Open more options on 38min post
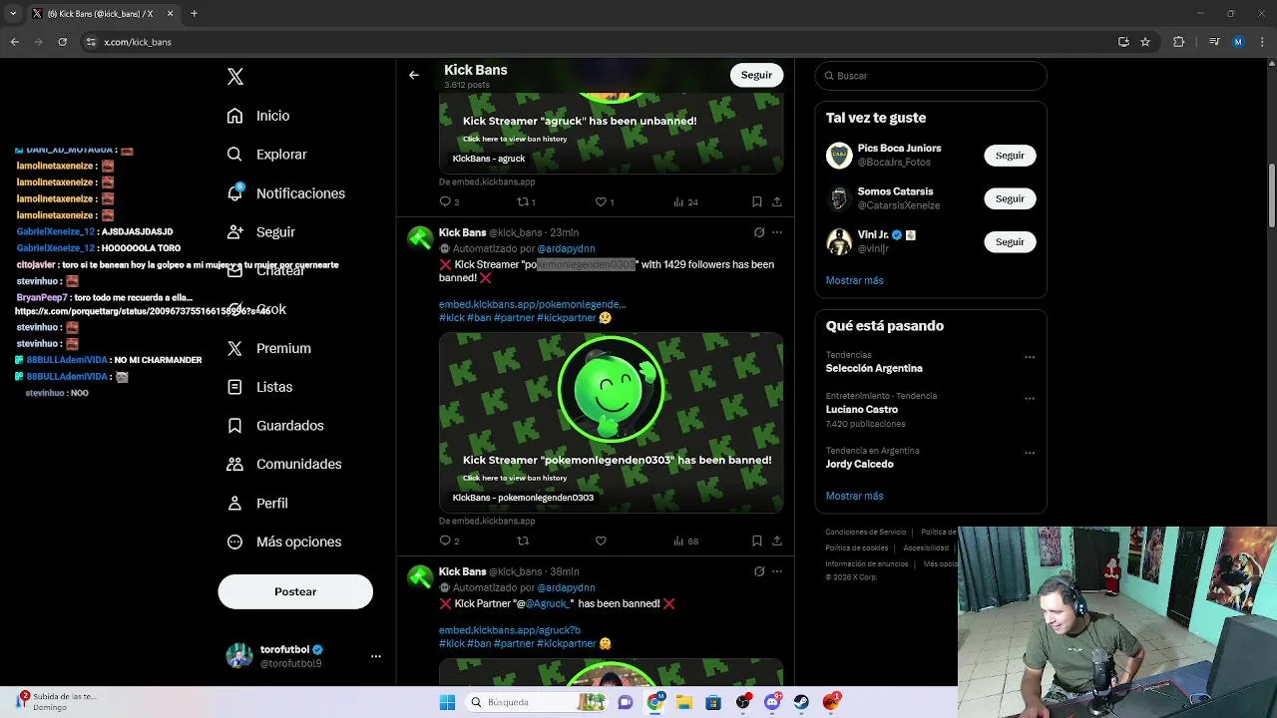The width and height of the screenshot is (1277, 718). 777,571
